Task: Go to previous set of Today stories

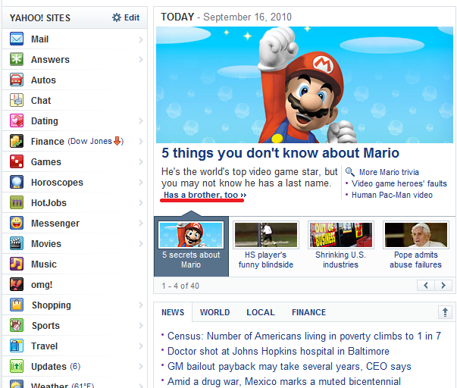Action: [x=426, y=286]
